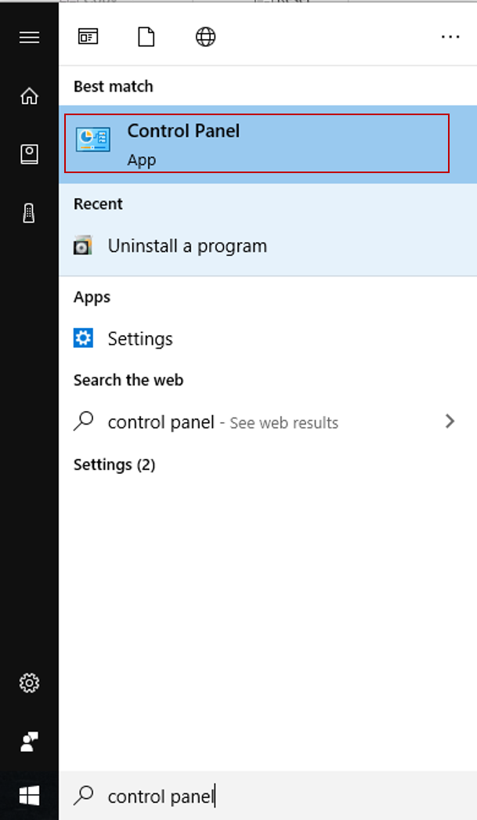Open the Settings app under Apps
The image size is (477, 820).
[139, 338]
